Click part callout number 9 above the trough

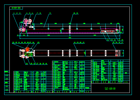tap(50, 13)
